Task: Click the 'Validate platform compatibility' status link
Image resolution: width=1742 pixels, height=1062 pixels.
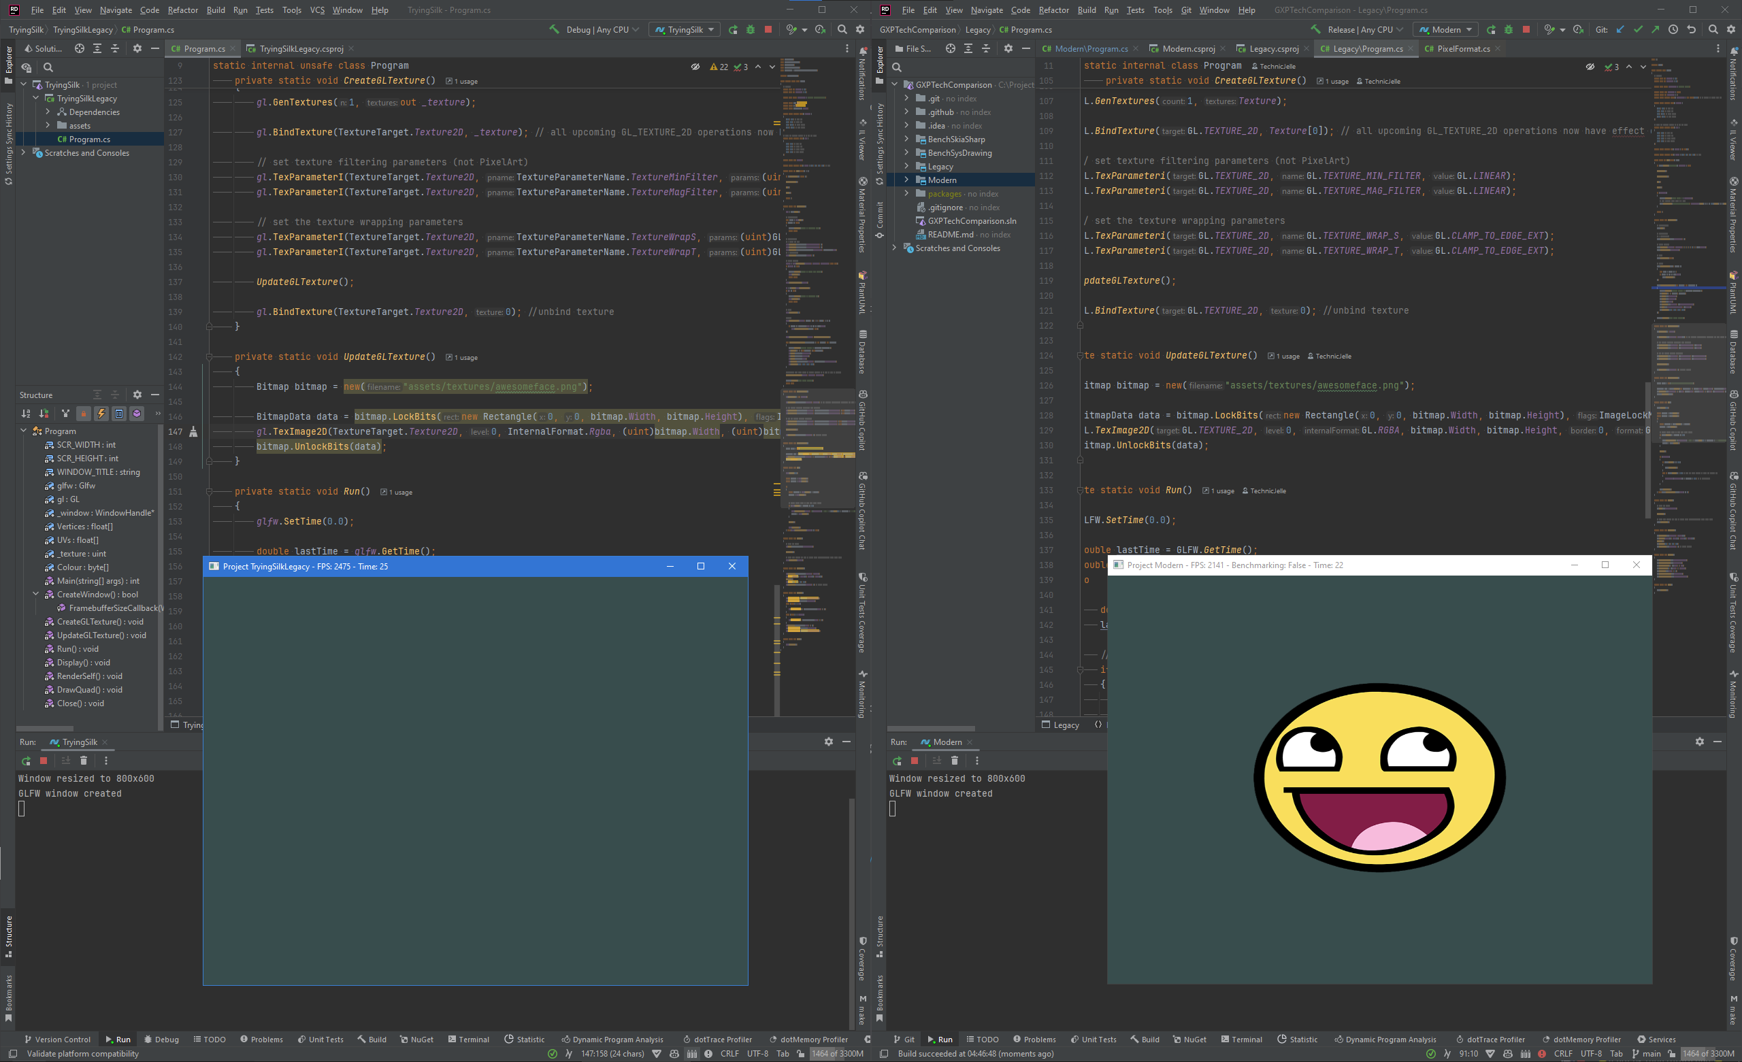Action: tap(82, 1054)
